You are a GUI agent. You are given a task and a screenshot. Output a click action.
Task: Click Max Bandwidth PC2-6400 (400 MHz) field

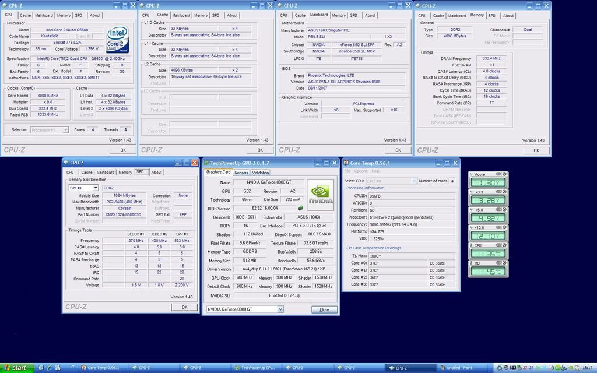pos(124,202)
